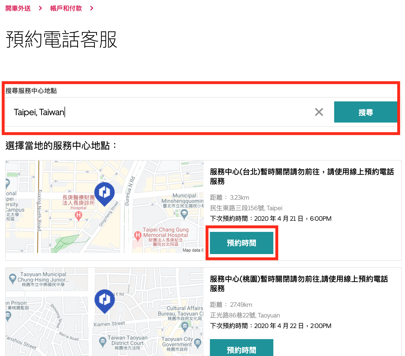Click the chevron after 帳戶和付款 breadcrumb
This screenshot has height=356, width=405.
[91, 8]
